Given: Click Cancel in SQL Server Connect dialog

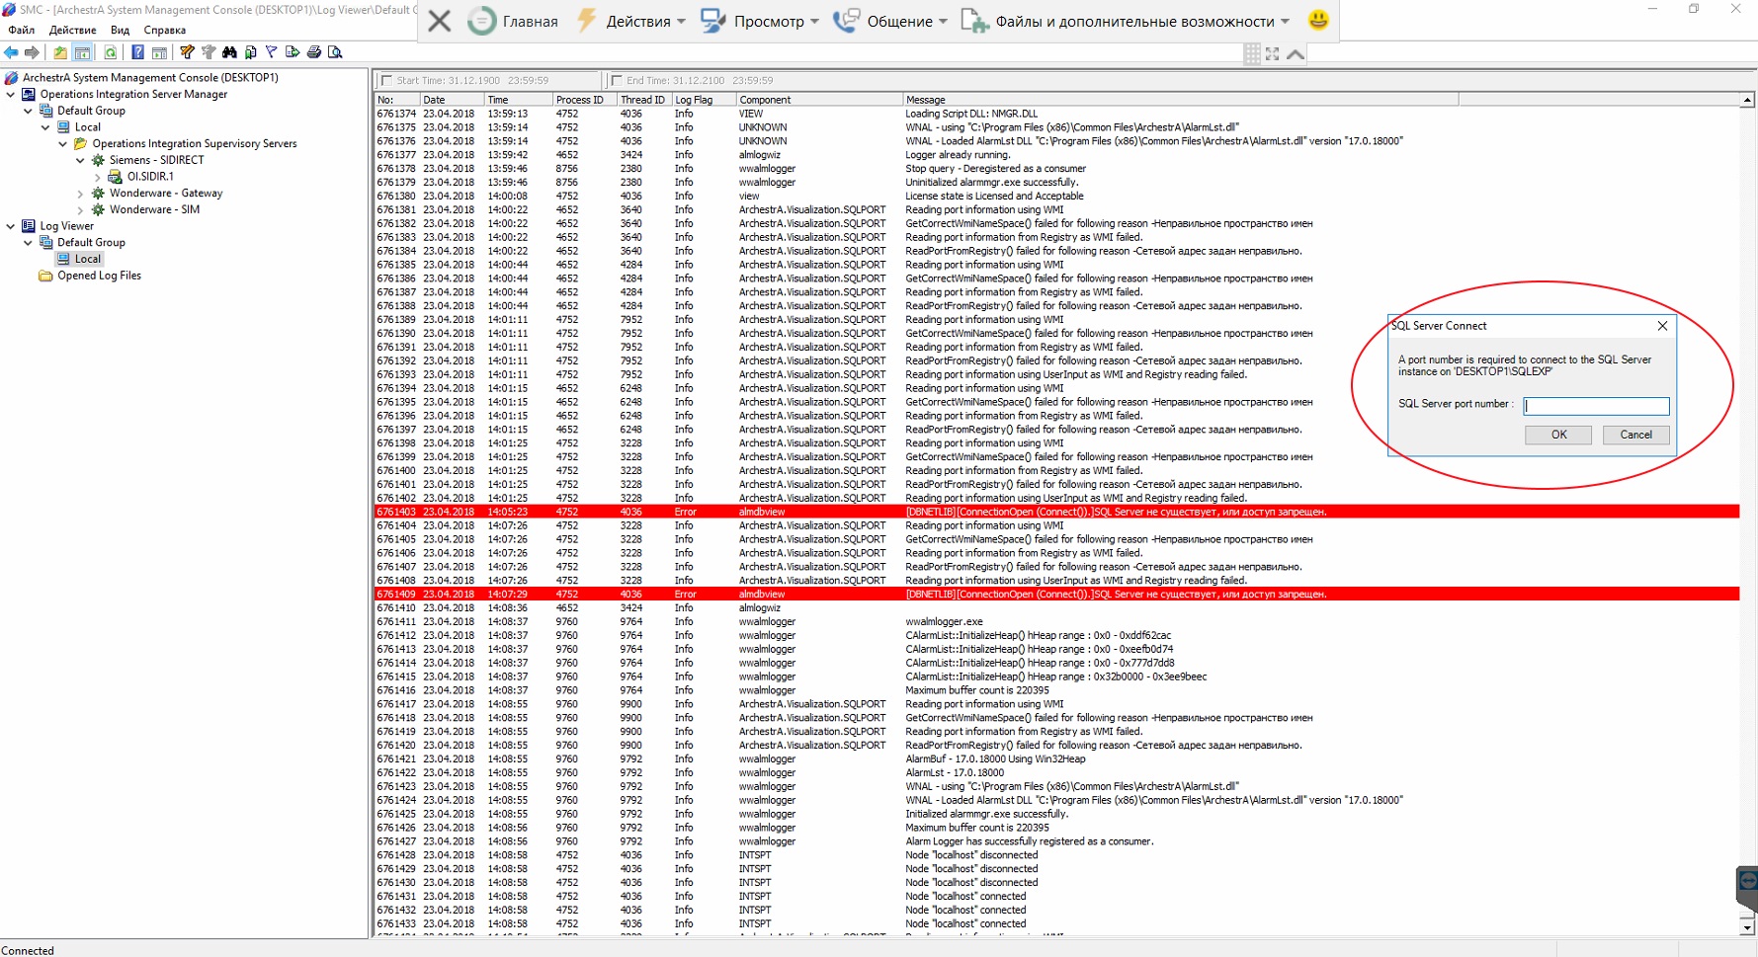Looking at the screenshot, I should pyautogui.click(x=1635, y=435).
